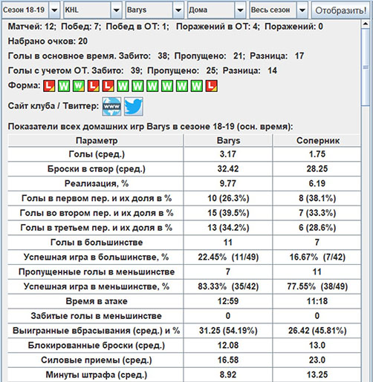
Task: Select the attack time 12:59
Action: [228, 301]
